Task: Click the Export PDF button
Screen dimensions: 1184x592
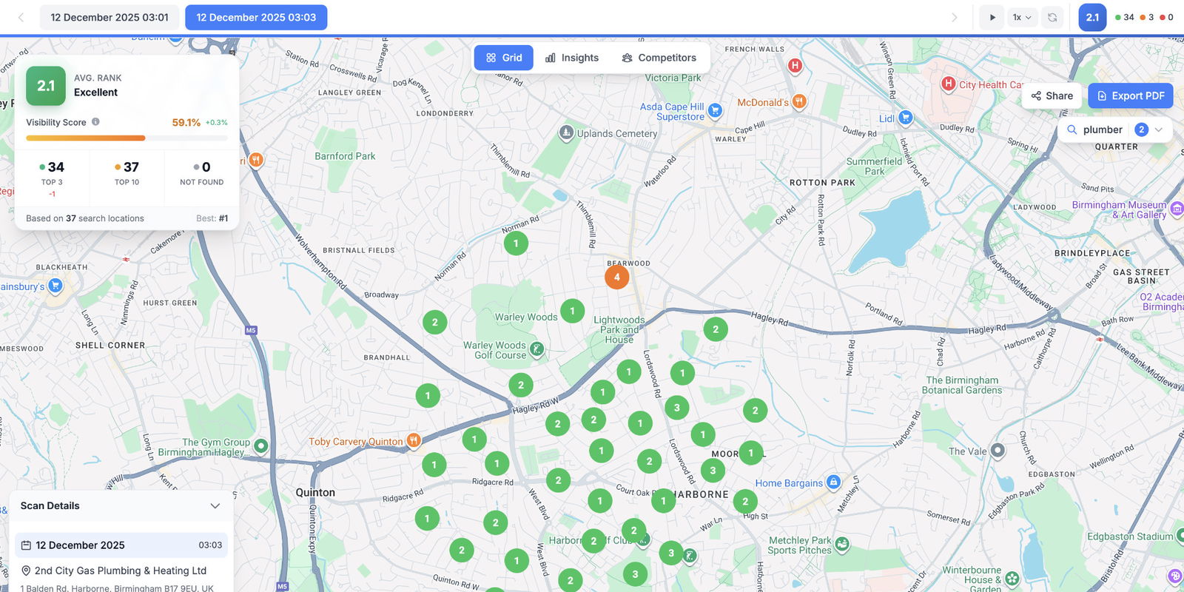Action: click(x=1130, y=95)
